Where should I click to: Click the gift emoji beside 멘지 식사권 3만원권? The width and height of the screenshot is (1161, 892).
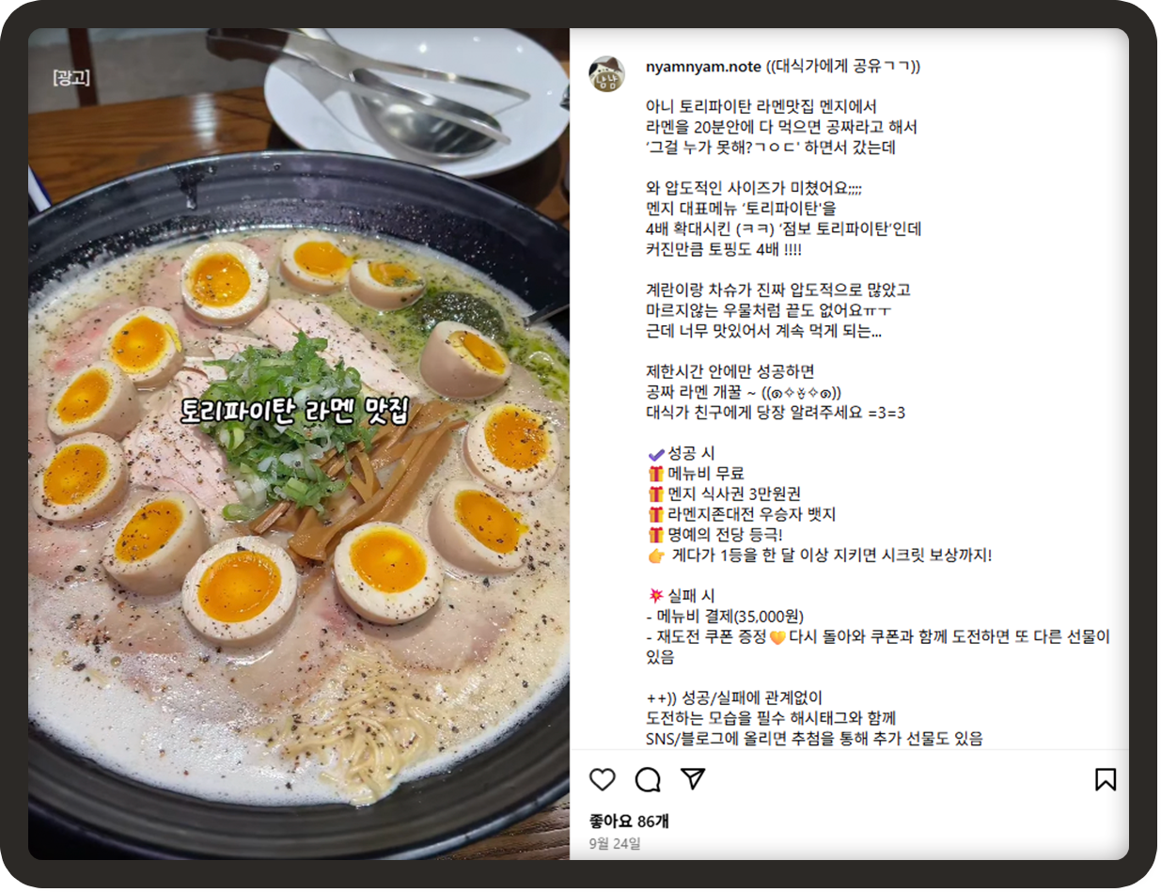click(x=655, y=494)
